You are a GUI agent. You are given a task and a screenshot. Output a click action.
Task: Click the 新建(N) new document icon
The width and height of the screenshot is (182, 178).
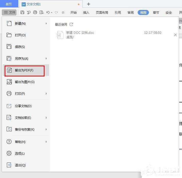[9, 23]
